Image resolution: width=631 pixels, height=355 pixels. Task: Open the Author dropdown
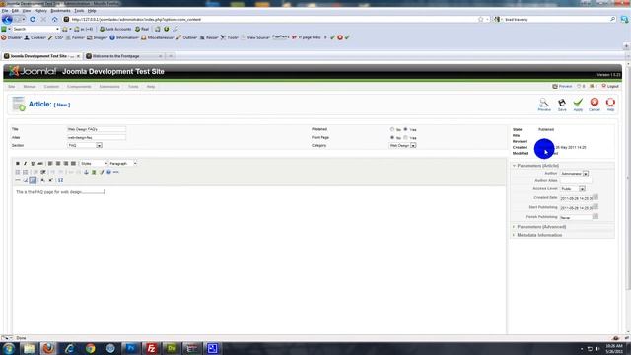click(x=574, y=174)
